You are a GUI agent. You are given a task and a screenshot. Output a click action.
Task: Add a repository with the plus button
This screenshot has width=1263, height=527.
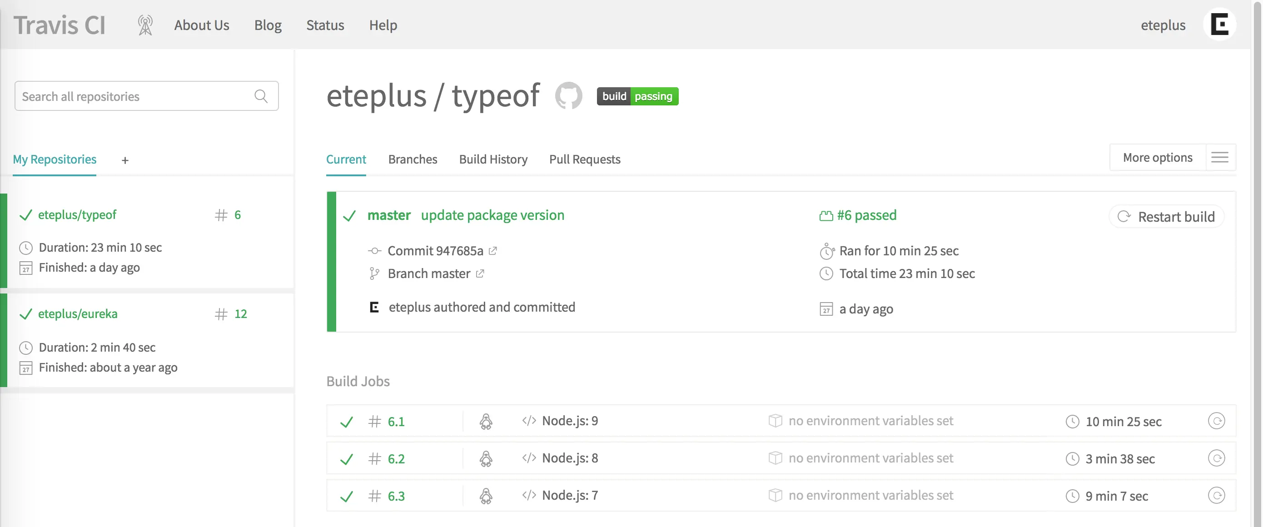[125, 160]
